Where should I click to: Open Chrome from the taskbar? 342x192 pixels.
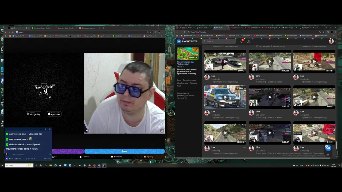pos(104,165)
